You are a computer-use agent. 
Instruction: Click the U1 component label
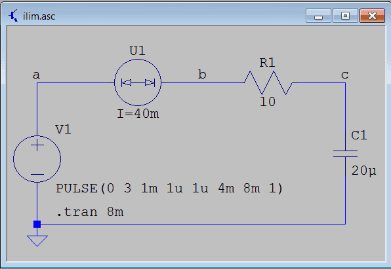coord(137,51)
